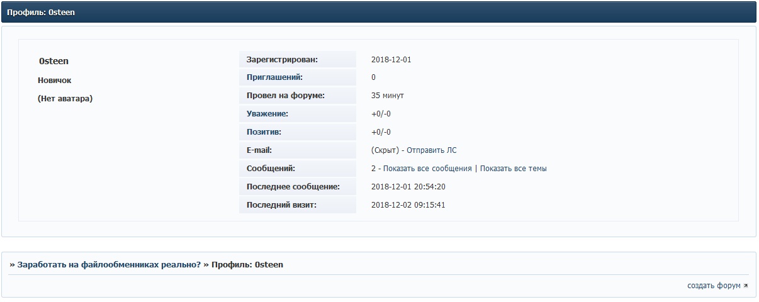Click the E-mail label
Screen dimensions: 759x302
tap(259, 150)
